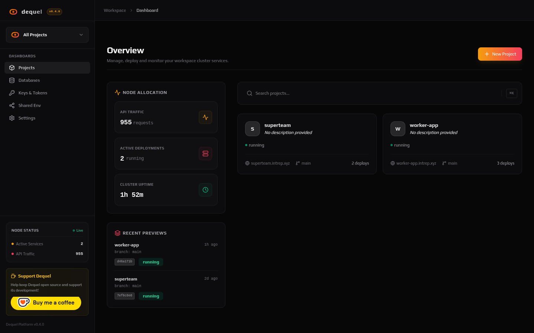
Task: Click Buy me a coffee button
Action: [46, 303]
